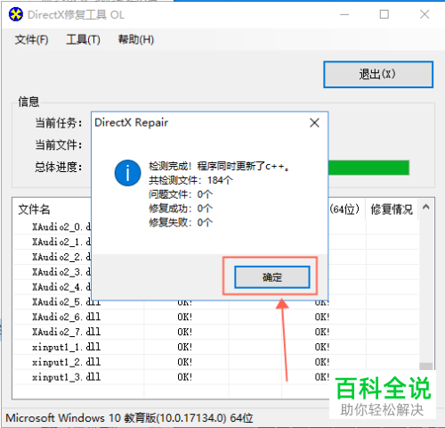Select the XAudio2_4 row
This screenshot has height=428, width=445.
52,287
